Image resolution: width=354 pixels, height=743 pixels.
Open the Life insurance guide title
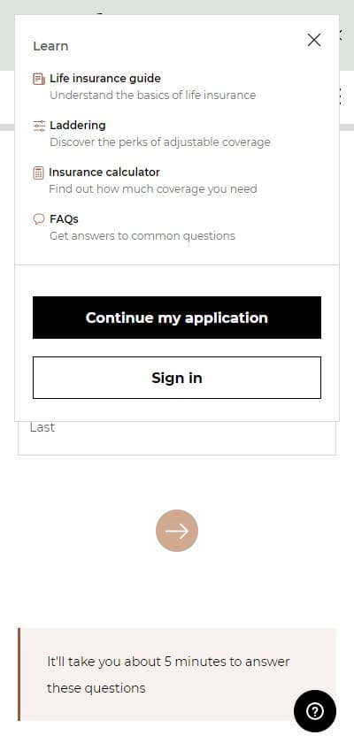tap(105, 78)
